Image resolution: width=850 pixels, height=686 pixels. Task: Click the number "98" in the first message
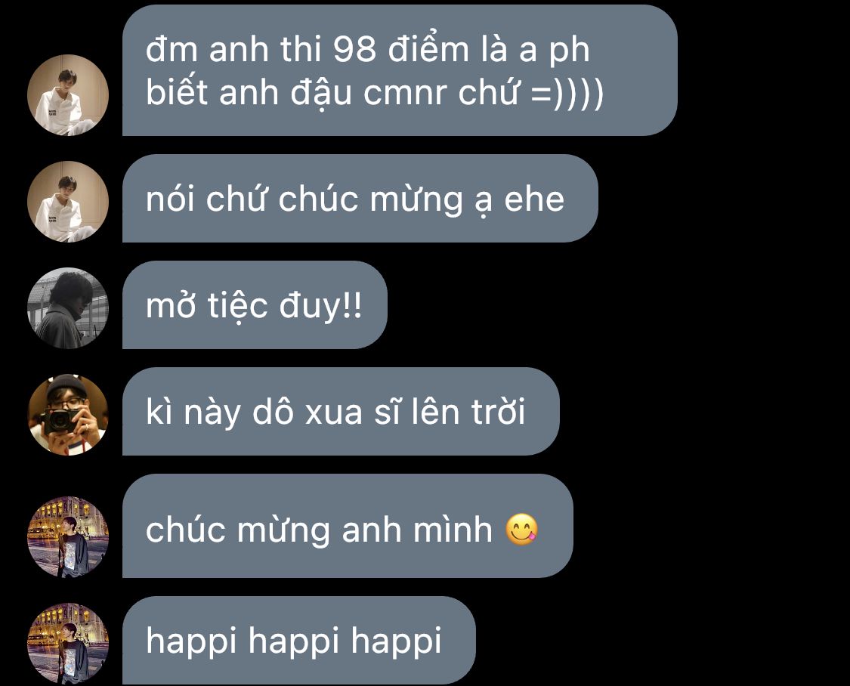tap(354, 49)
